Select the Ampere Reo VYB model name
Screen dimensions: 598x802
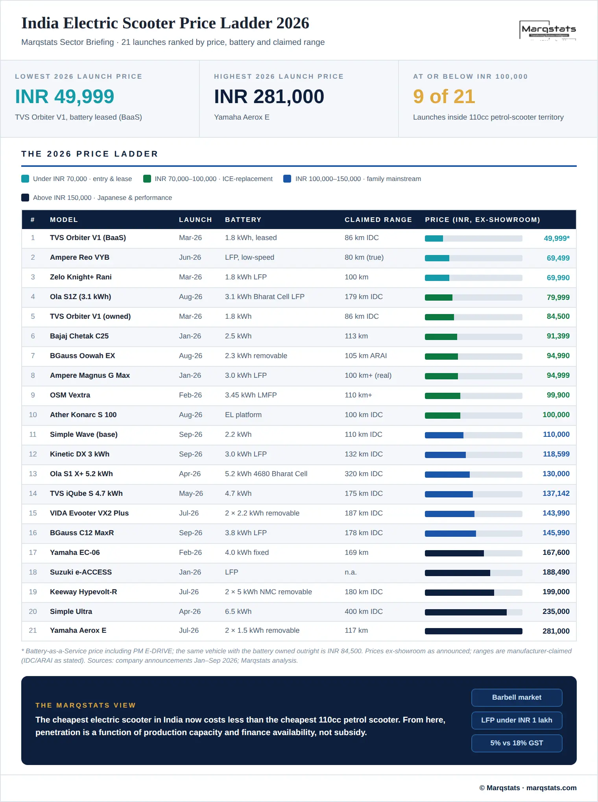pos(79,257)
